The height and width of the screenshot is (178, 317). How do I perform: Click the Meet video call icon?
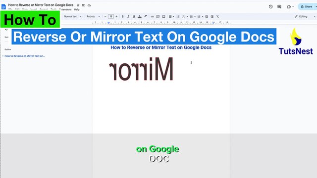[288, 6]
